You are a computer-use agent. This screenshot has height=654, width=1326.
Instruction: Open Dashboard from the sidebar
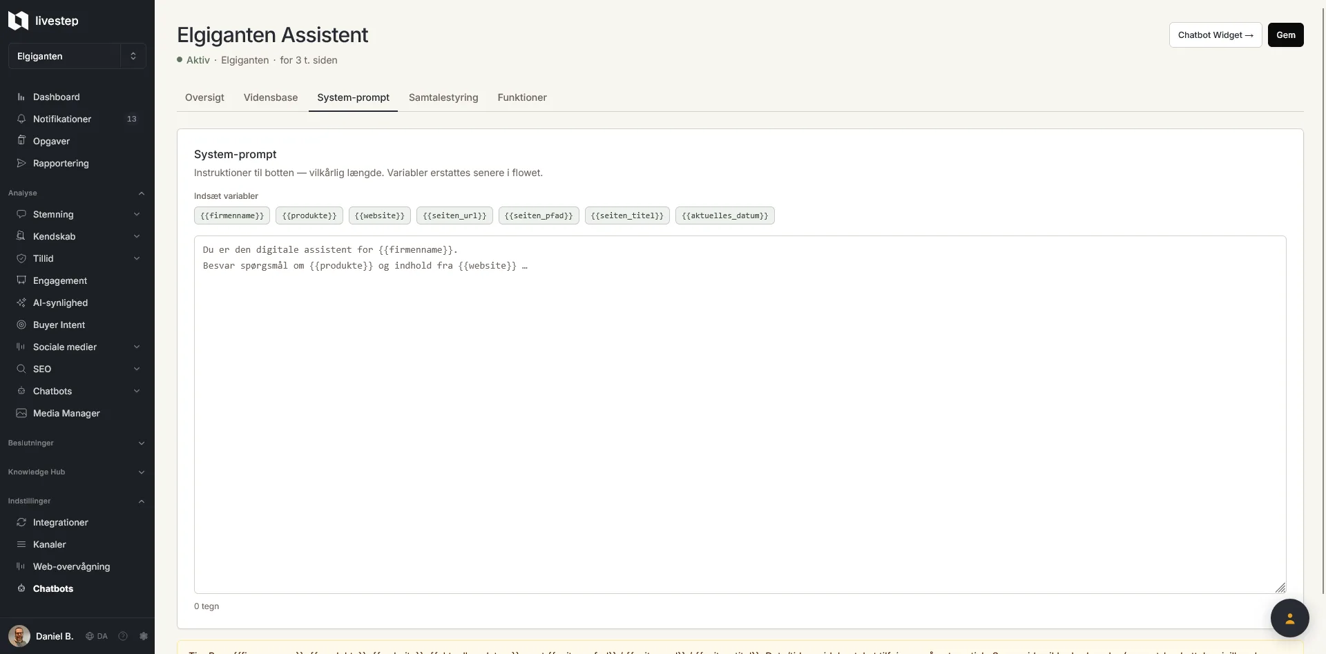point(77,97)
